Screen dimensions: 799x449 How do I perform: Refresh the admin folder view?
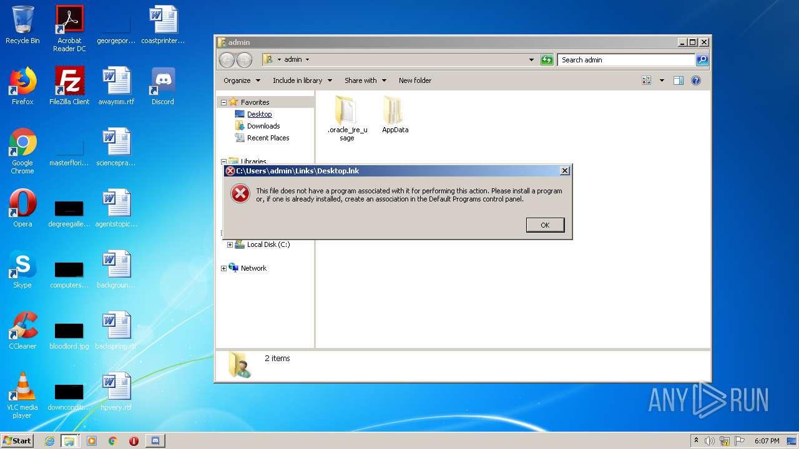tap(547, 60)
